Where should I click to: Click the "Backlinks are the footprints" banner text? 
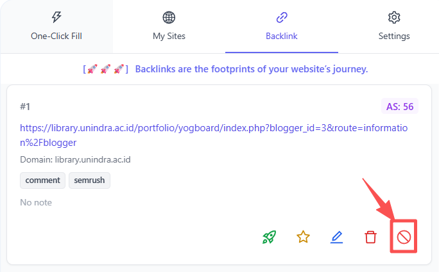tap(252, 69)
